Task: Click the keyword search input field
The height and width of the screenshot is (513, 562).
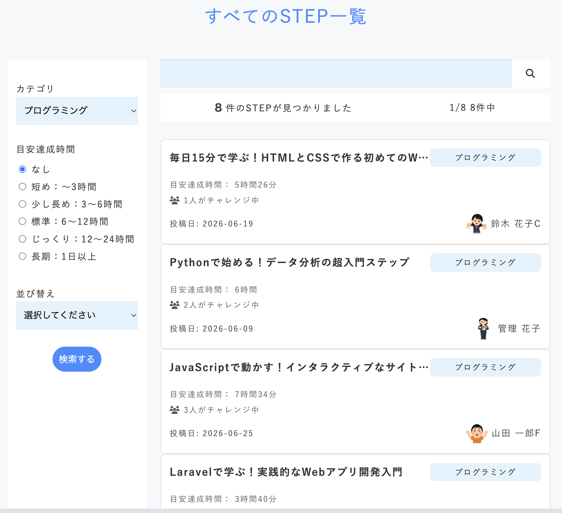Action: [x=336, y=73]
